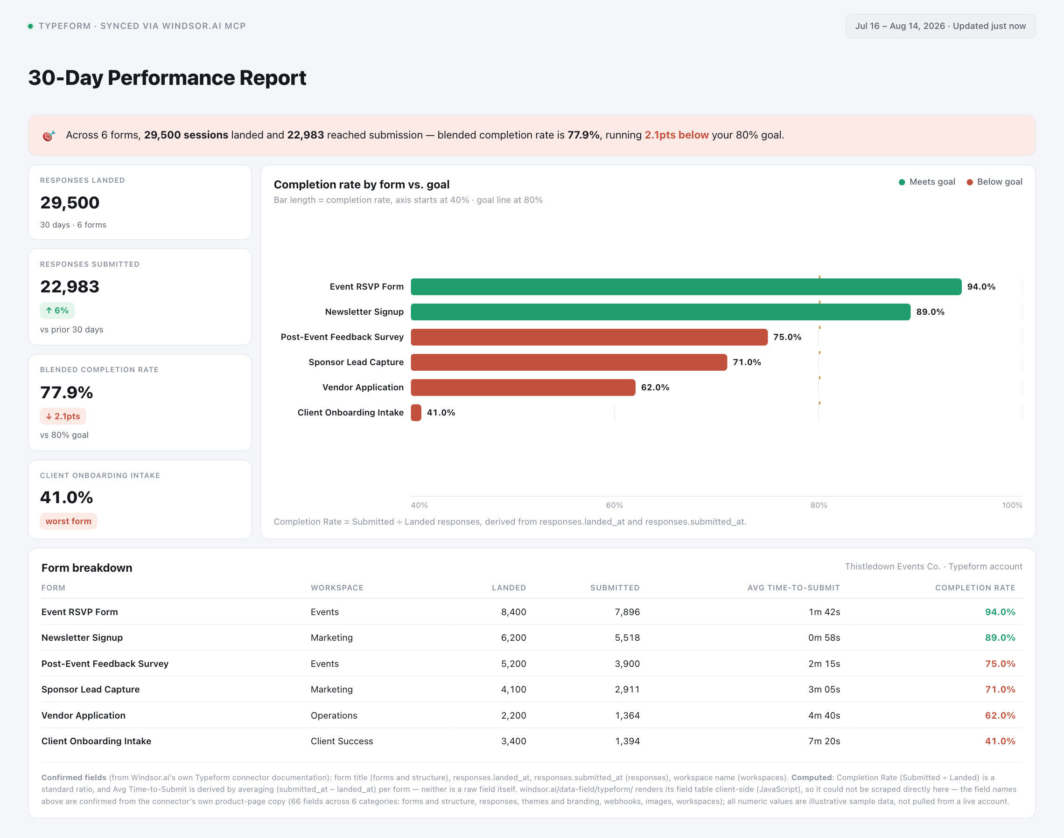Click the 41.0% completion rate table cell
The image size is (1064, 838).
1000,741
